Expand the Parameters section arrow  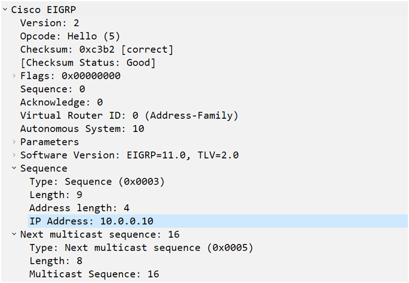[14, 142]
